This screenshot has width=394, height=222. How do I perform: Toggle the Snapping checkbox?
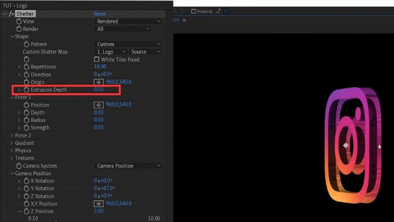click(194, 11)
